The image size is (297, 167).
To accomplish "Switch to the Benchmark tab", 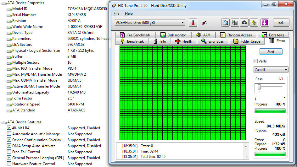I will (x=132, y=41).
